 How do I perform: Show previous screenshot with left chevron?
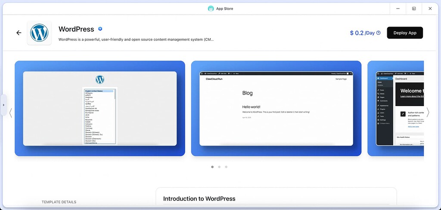coord(10,113)
